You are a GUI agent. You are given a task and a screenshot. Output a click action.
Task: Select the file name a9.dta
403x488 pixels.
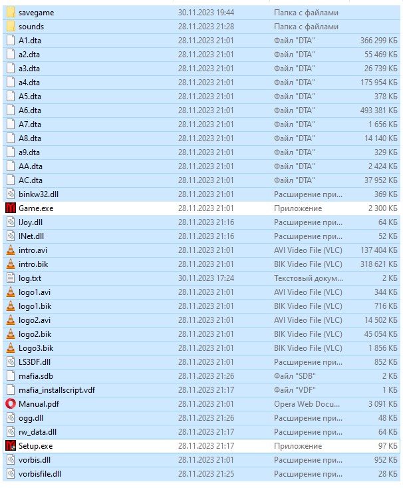(29, 152)
